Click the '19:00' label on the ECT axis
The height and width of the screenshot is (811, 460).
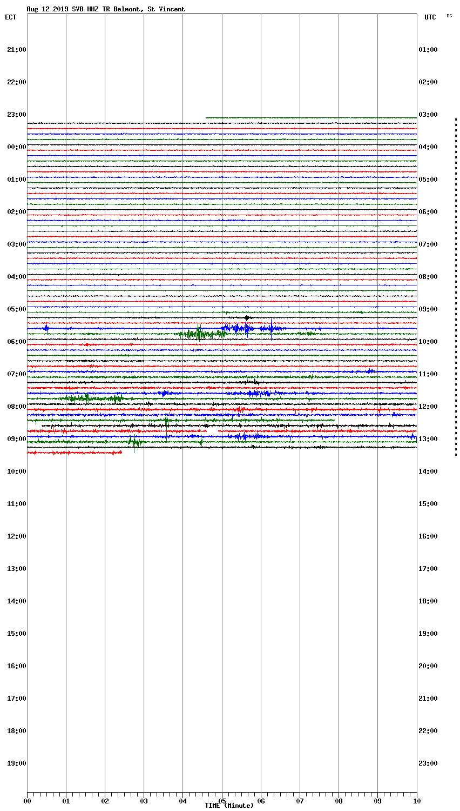[x=17, y=763]
